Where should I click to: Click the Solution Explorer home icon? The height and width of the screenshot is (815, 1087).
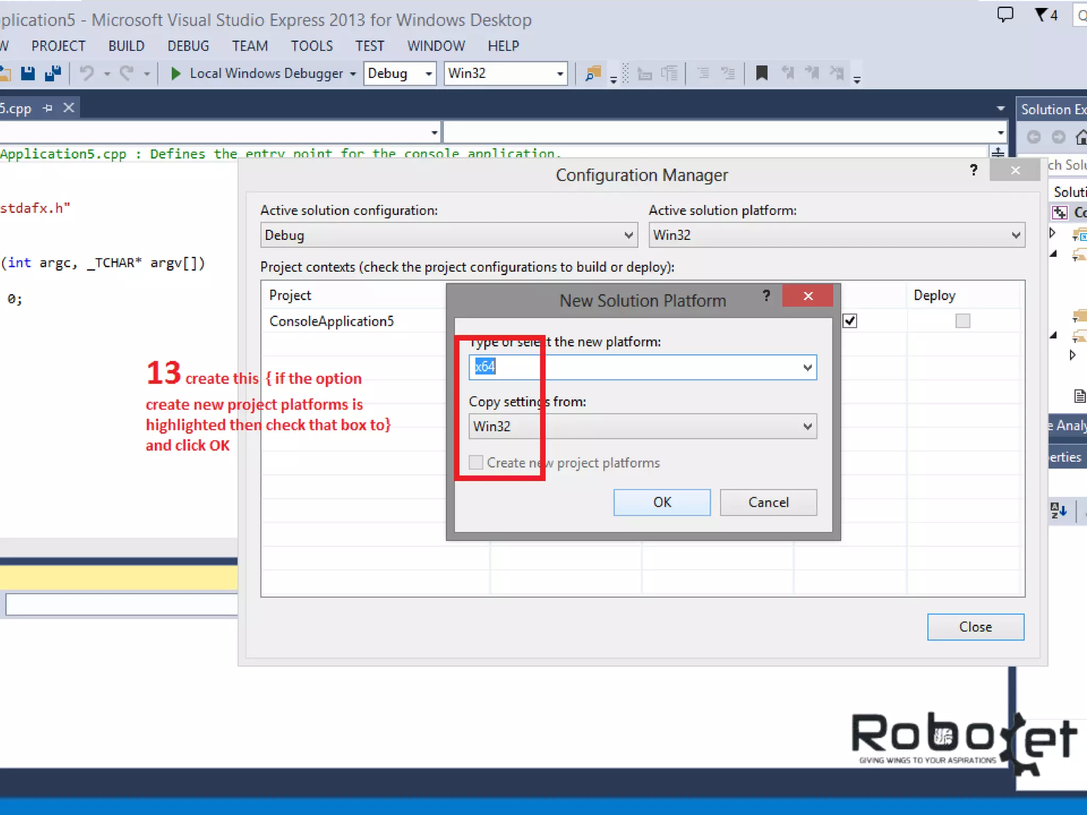[1081, 137]
